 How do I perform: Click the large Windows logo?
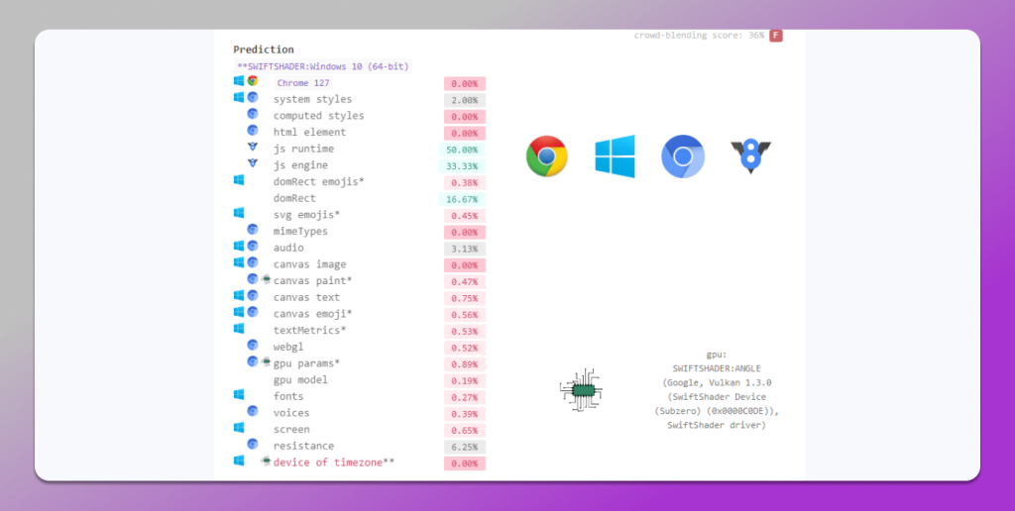coord(615,156)
